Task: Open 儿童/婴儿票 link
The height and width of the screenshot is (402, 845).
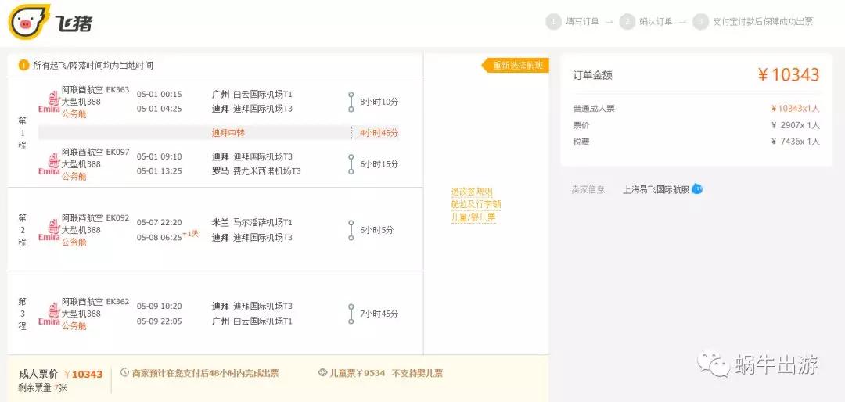Action: (473, 217)
